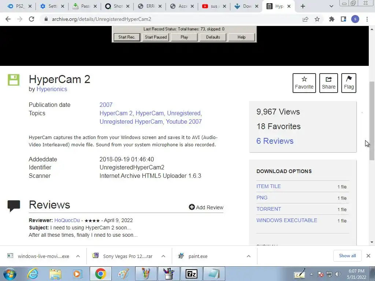Screen dimensions: 375x281
Task: Launch Internet Explorer from the taskbar
Action: (33, 274)
